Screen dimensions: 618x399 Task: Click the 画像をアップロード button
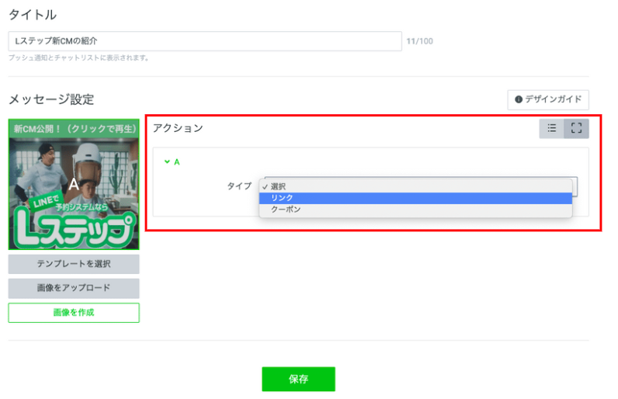74,288
